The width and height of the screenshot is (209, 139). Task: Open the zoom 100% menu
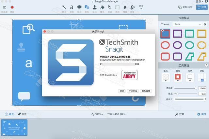pos(97,114)
